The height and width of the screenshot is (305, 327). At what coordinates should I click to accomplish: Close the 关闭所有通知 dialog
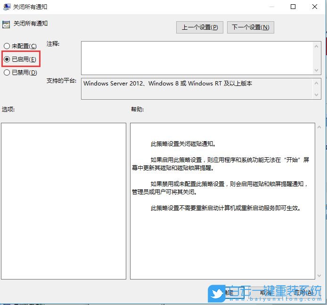(315, 7)
